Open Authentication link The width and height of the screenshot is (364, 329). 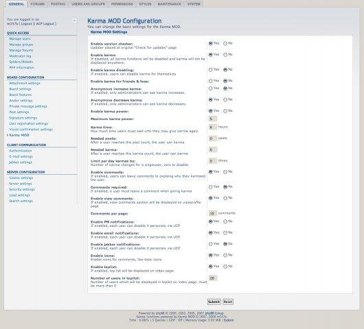(21, 151)
